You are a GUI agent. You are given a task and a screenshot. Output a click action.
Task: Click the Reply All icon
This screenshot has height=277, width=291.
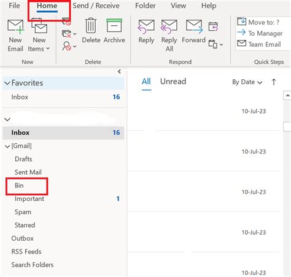[x=169, y=26]
